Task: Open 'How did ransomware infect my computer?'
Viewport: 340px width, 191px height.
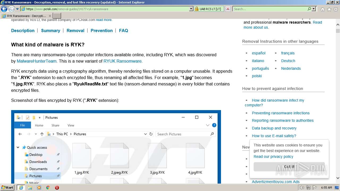Action: pyautogui.click(x=275, y=103)
